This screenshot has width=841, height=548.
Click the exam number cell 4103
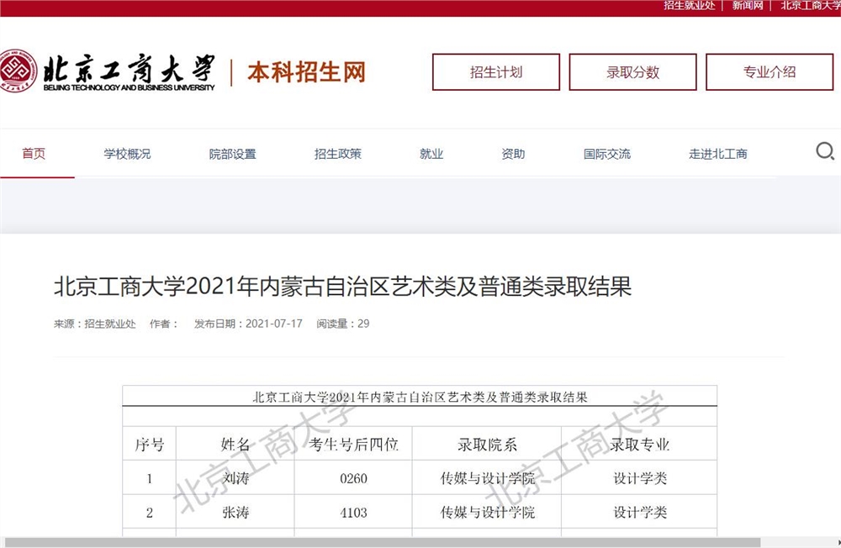pyautogui.click(x=353, y=513)
